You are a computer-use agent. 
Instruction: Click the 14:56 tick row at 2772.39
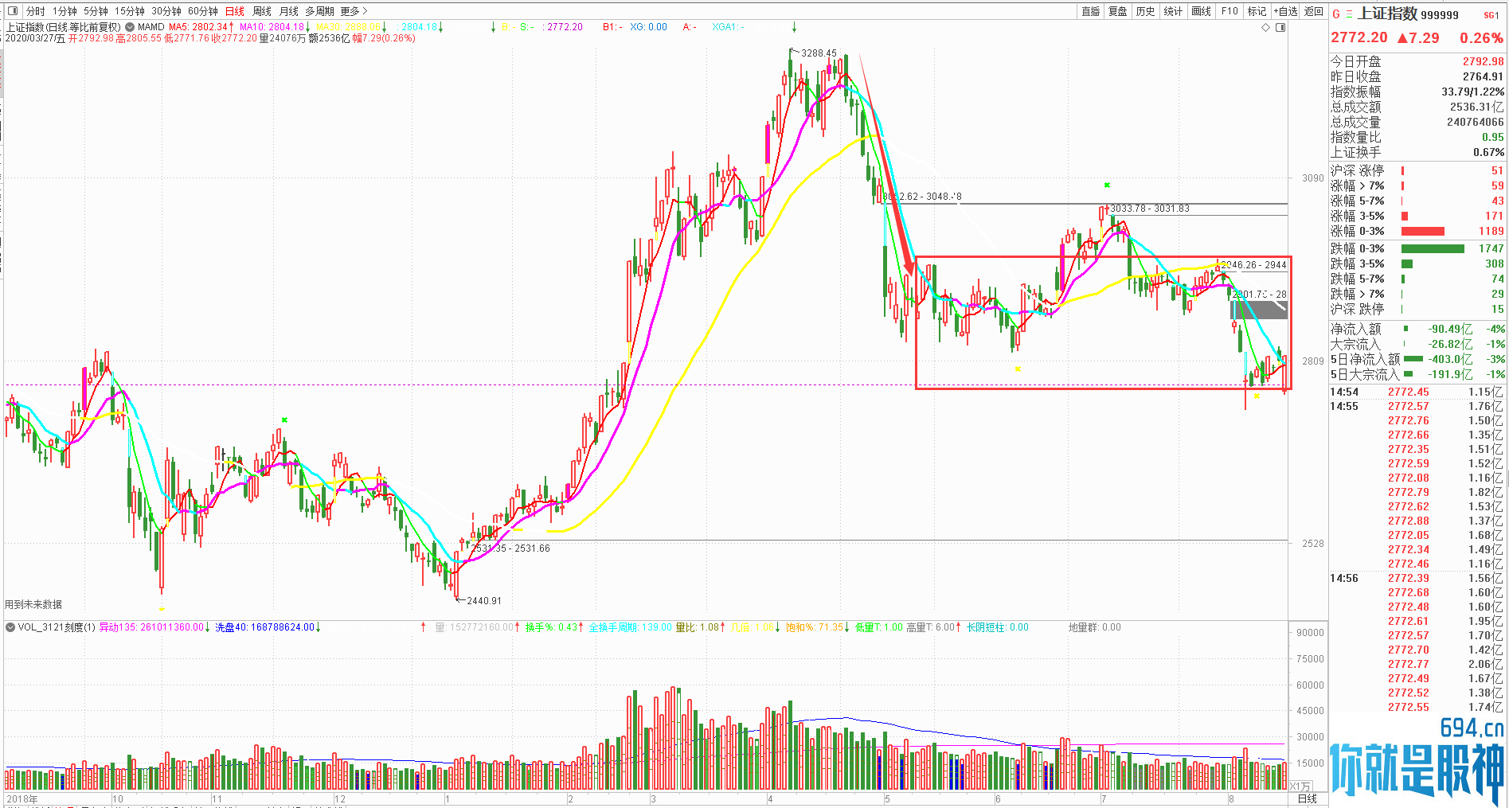click(x=1417, y=578)
